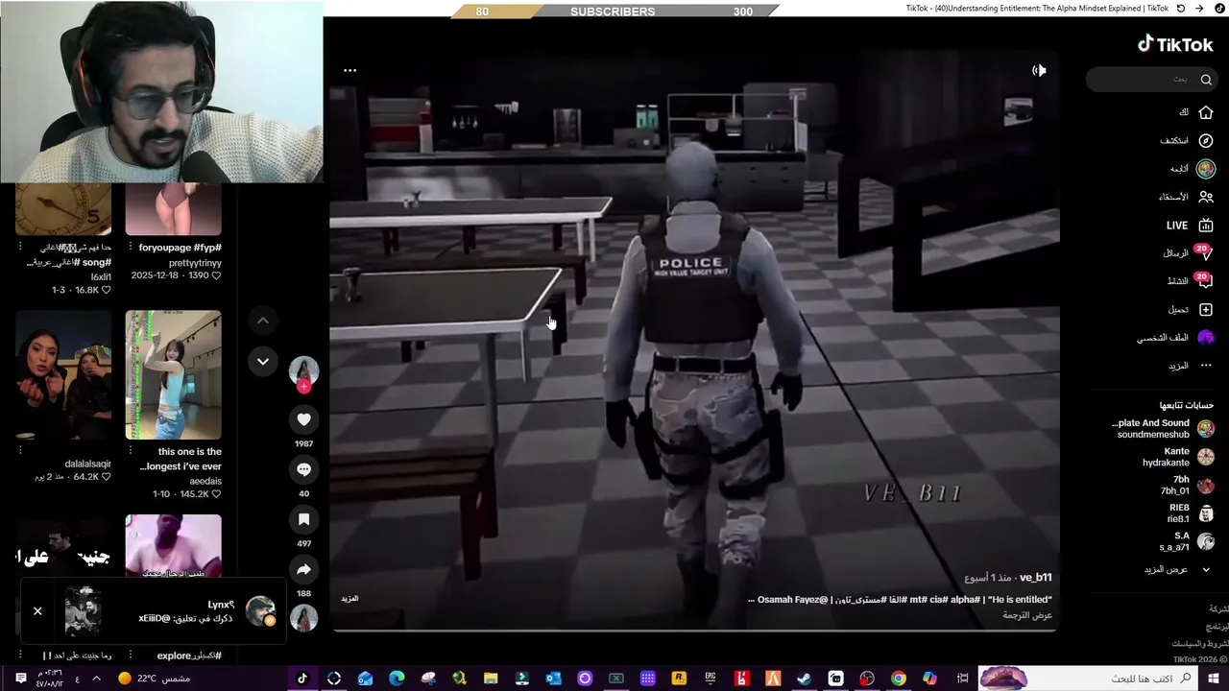
Task: Click عرض الترجمة to show translation
Action: click(x=1028, y=615)
